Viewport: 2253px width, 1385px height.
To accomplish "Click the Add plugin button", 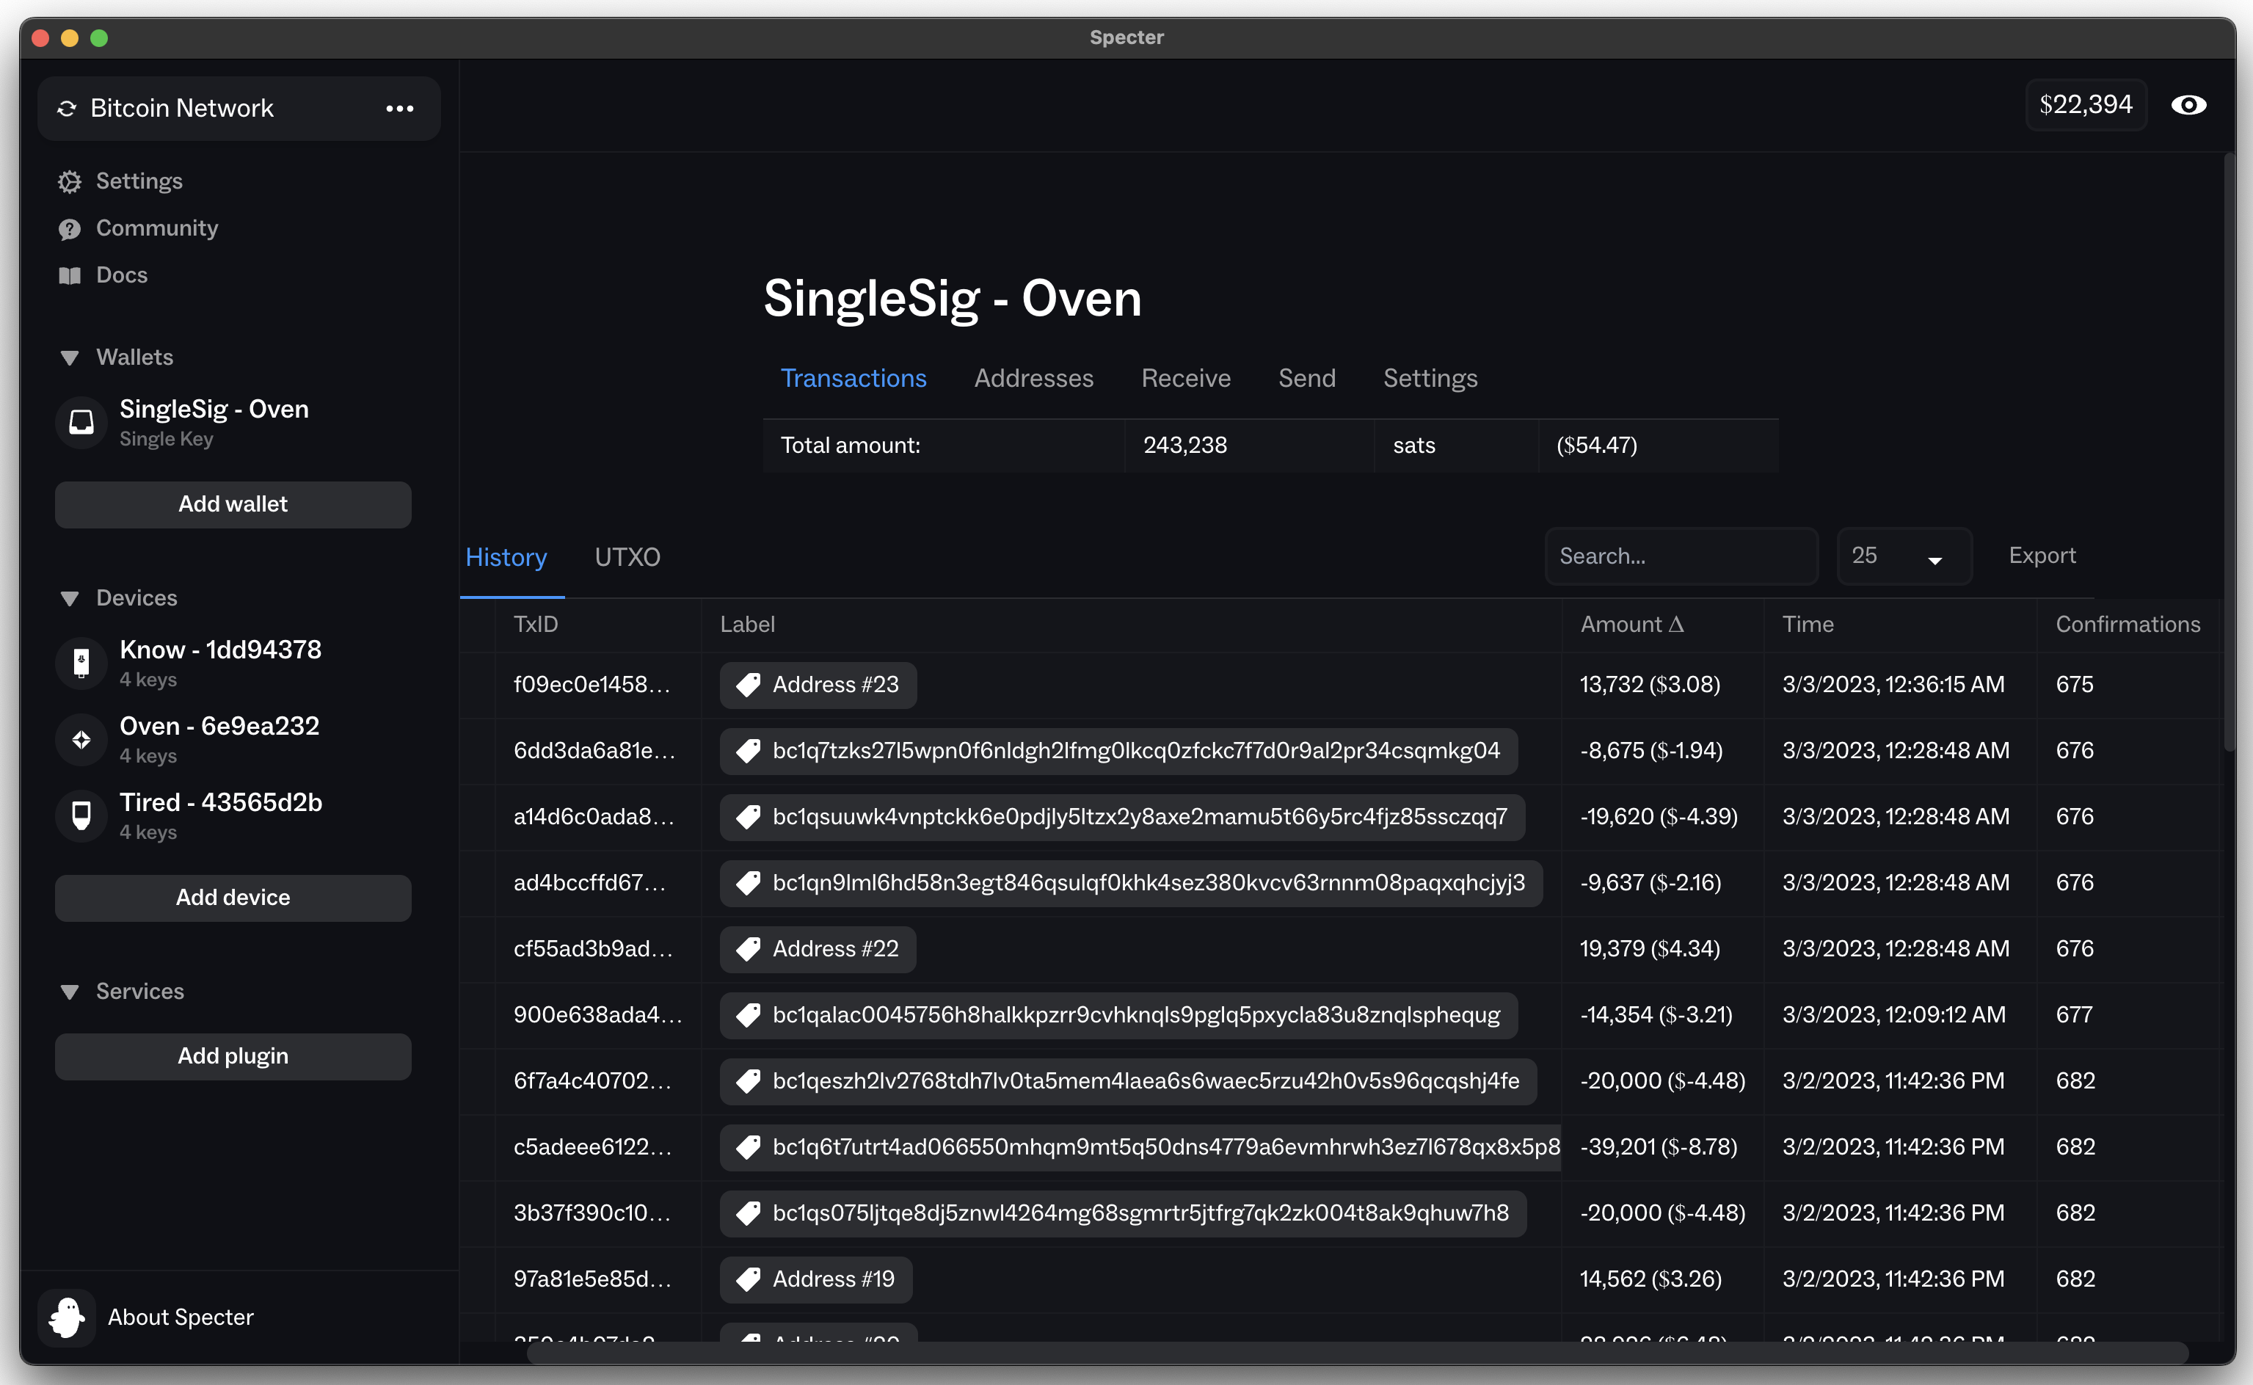I will pos(233,1056).
